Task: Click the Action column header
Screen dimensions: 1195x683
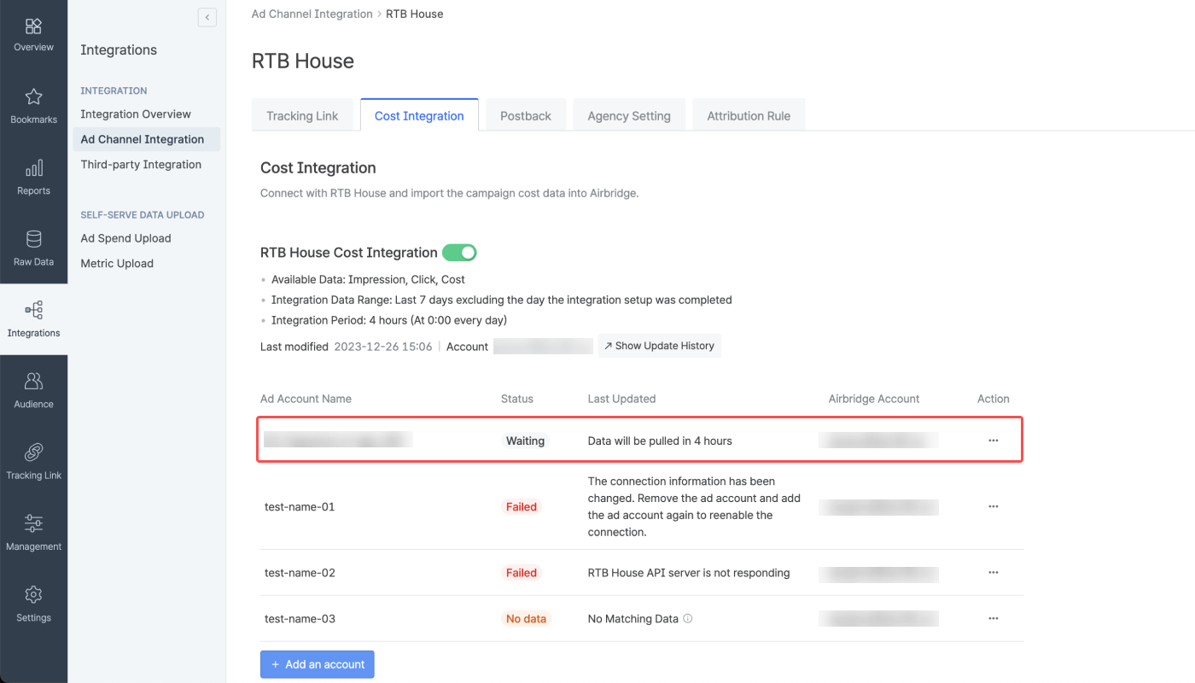Action: (x=994, y=399)
